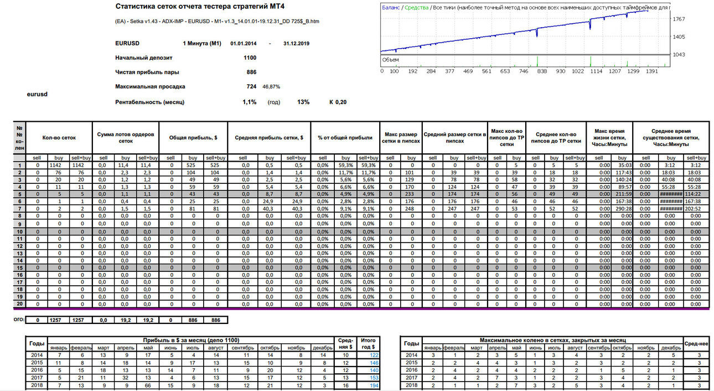Click the 'Баланс' legend label in chart

click(x=391, y=8)
